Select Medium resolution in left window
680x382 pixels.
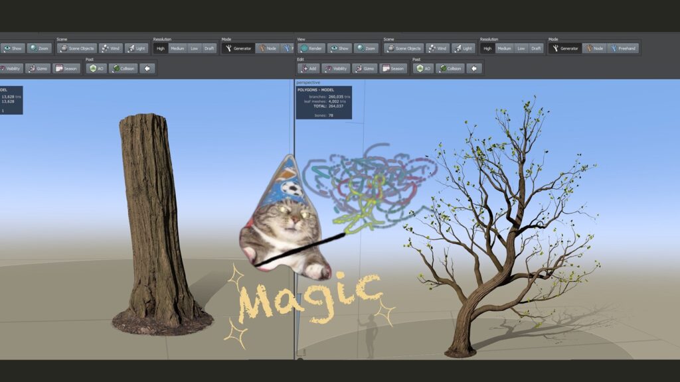point(177,48)
